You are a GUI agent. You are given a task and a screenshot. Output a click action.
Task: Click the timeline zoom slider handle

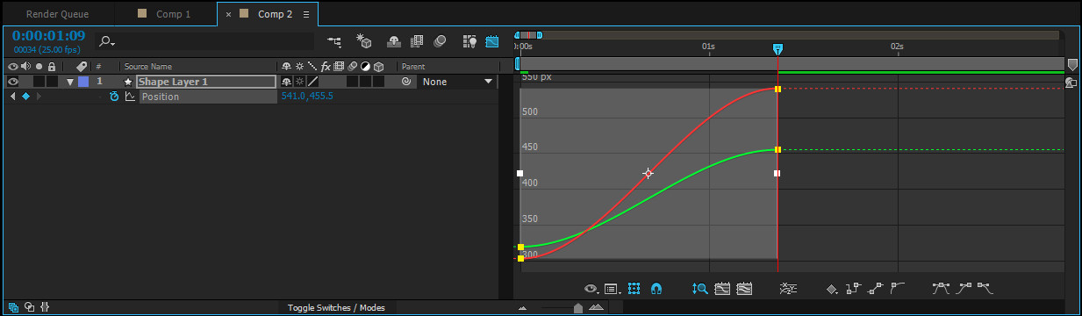click(x=577, y=307)
